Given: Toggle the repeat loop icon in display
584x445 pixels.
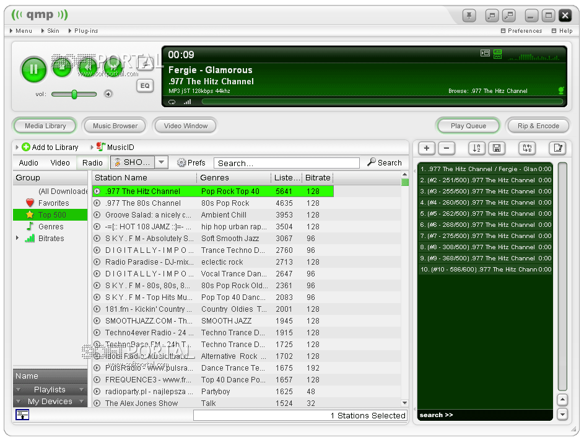Looking at the screenshot, I should click(172, 102).
